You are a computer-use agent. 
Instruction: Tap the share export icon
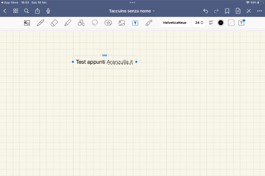[x=37, y=11]
